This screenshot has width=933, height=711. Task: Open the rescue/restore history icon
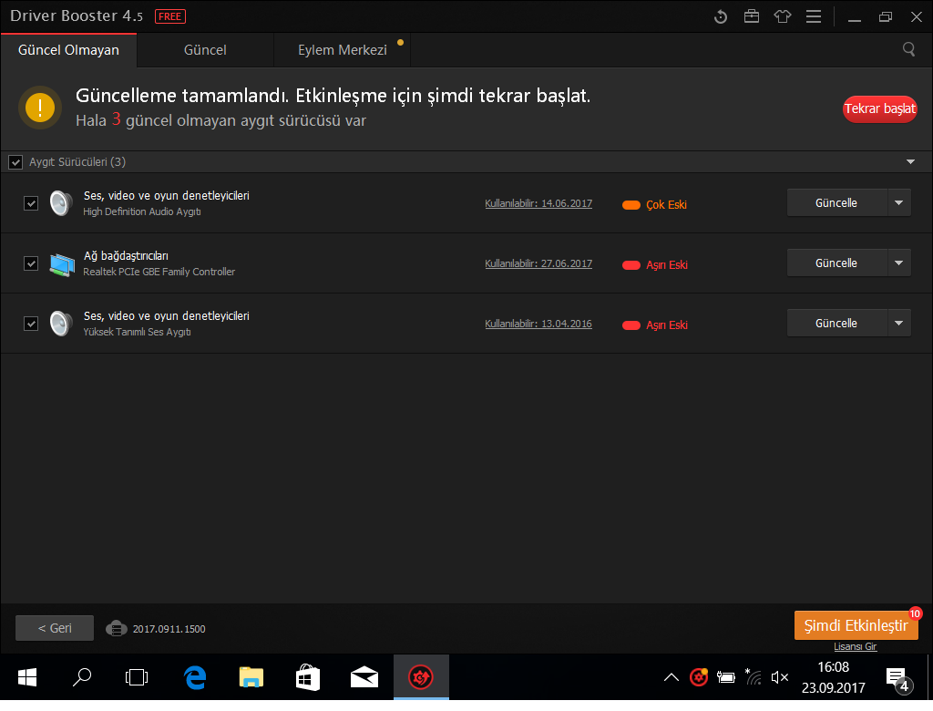[721, 16]
